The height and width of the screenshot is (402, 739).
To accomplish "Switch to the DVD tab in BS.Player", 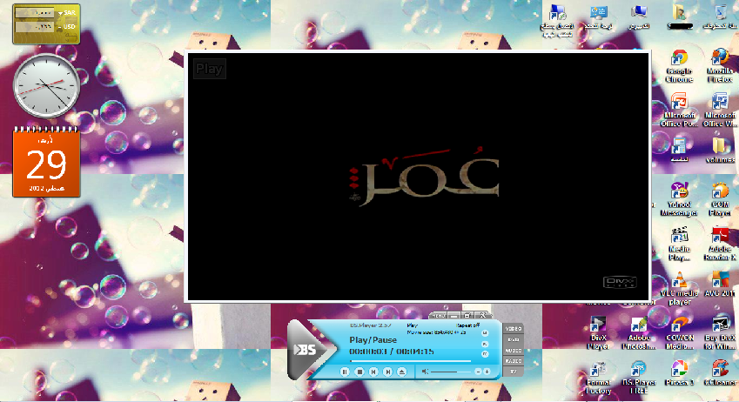I will [514, 339].
